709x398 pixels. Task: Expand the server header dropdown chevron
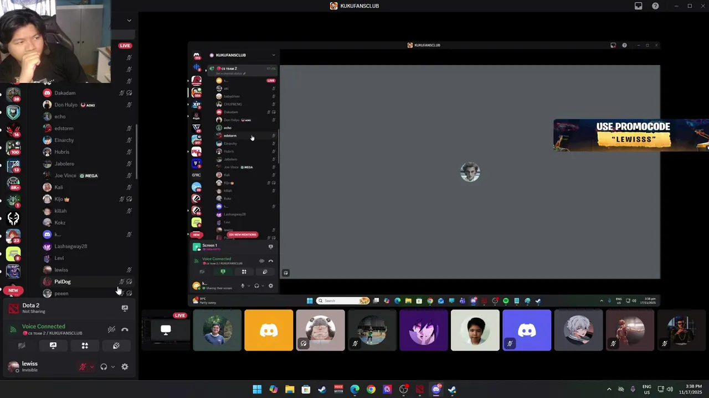tap(129, 20)
